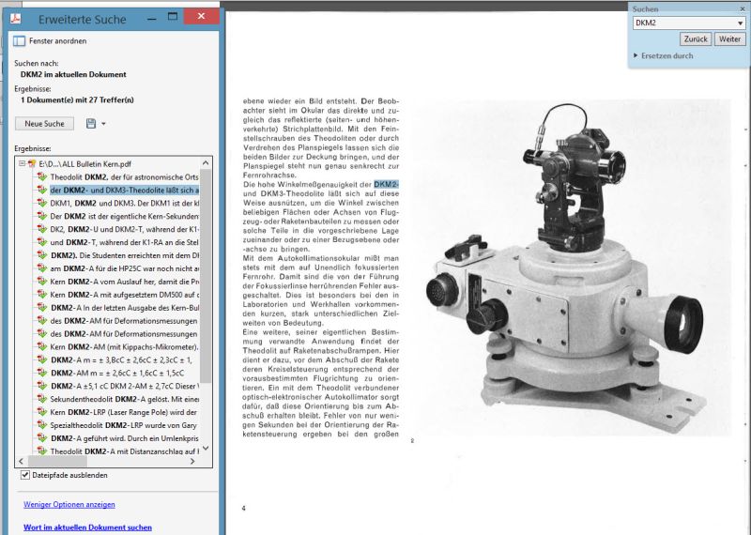Select the ALL Bulletin Kern.pdf file entry
This screenshot has height=535, width=751.
(85, 164)
